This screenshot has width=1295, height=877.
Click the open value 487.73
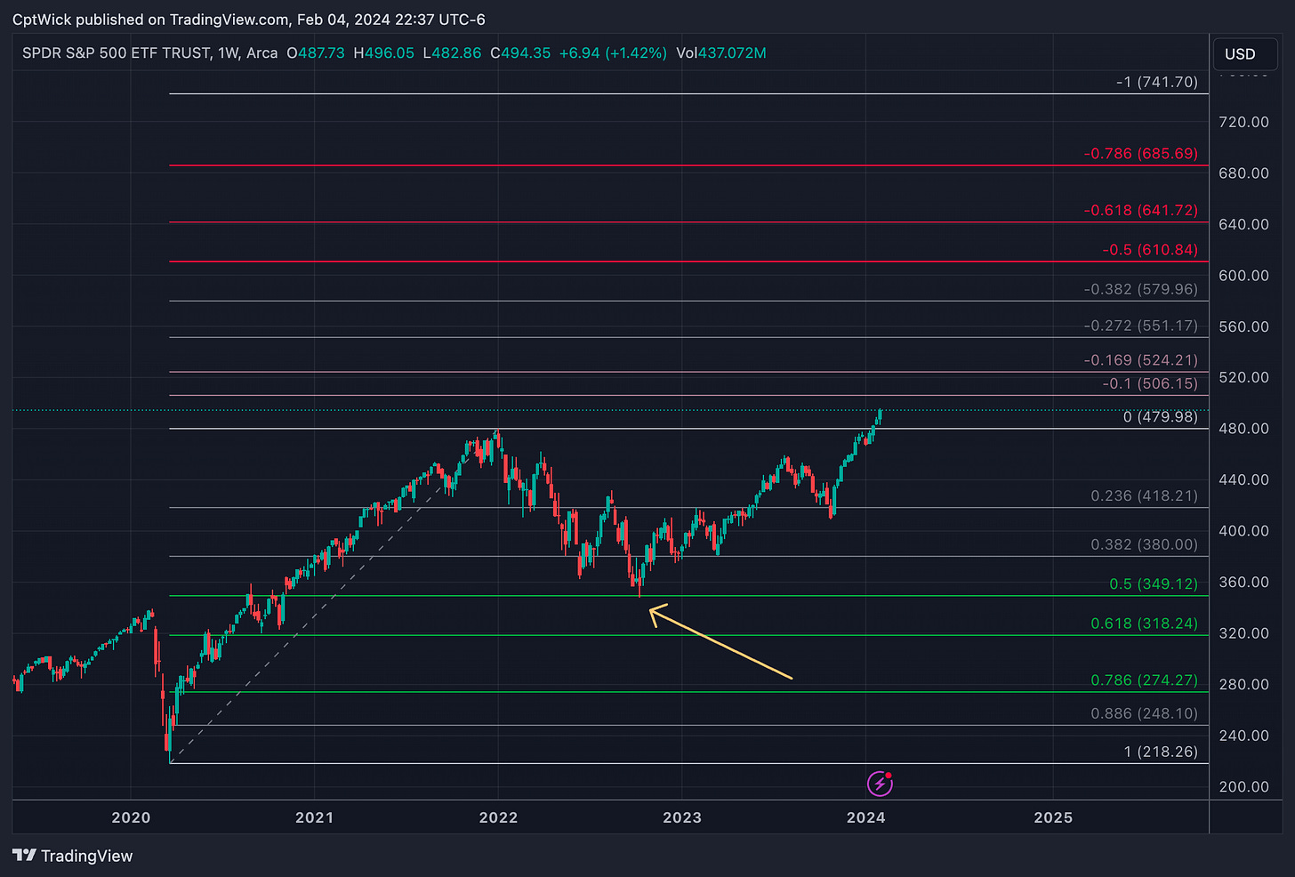tap(321, 53)
